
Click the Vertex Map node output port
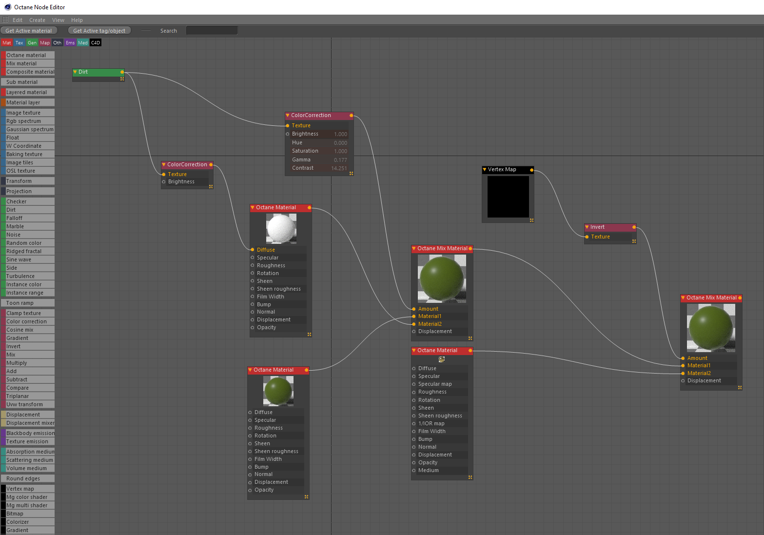click(x=531, y=170)
